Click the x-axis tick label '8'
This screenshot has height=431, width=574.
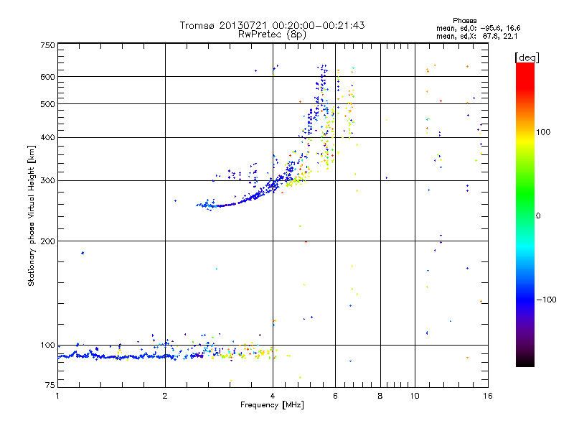380,396
